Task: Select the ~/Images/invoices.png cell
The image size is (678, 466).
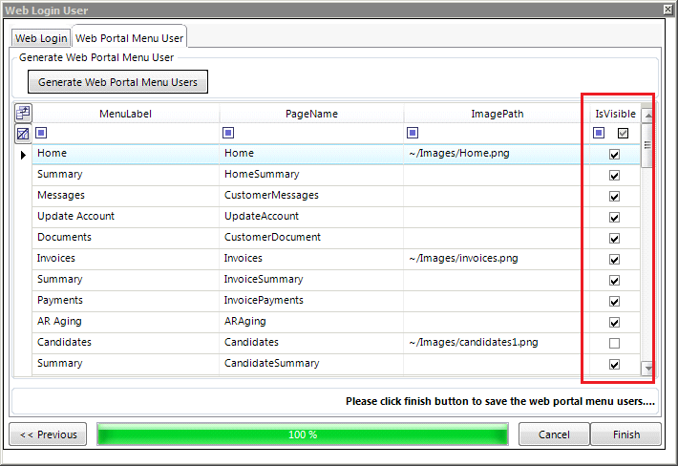Action: [x=497, y=259]
